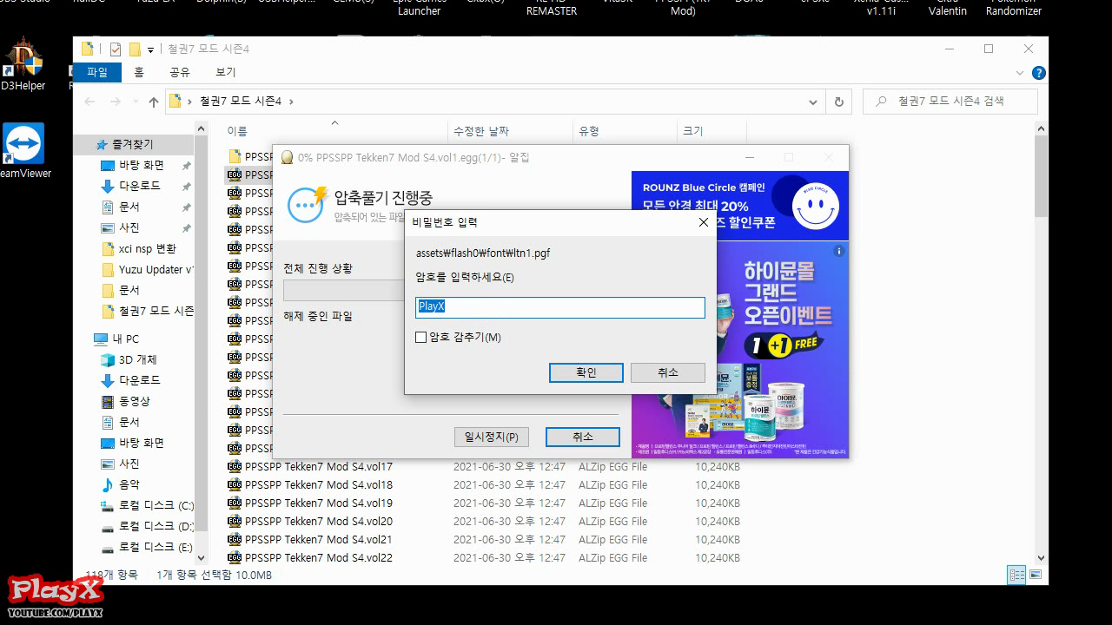This screenshot has width=1112, height=625.
Task: Cancel the password dialog with 취소
Action: pyautogui.click(x=667, y=372)
